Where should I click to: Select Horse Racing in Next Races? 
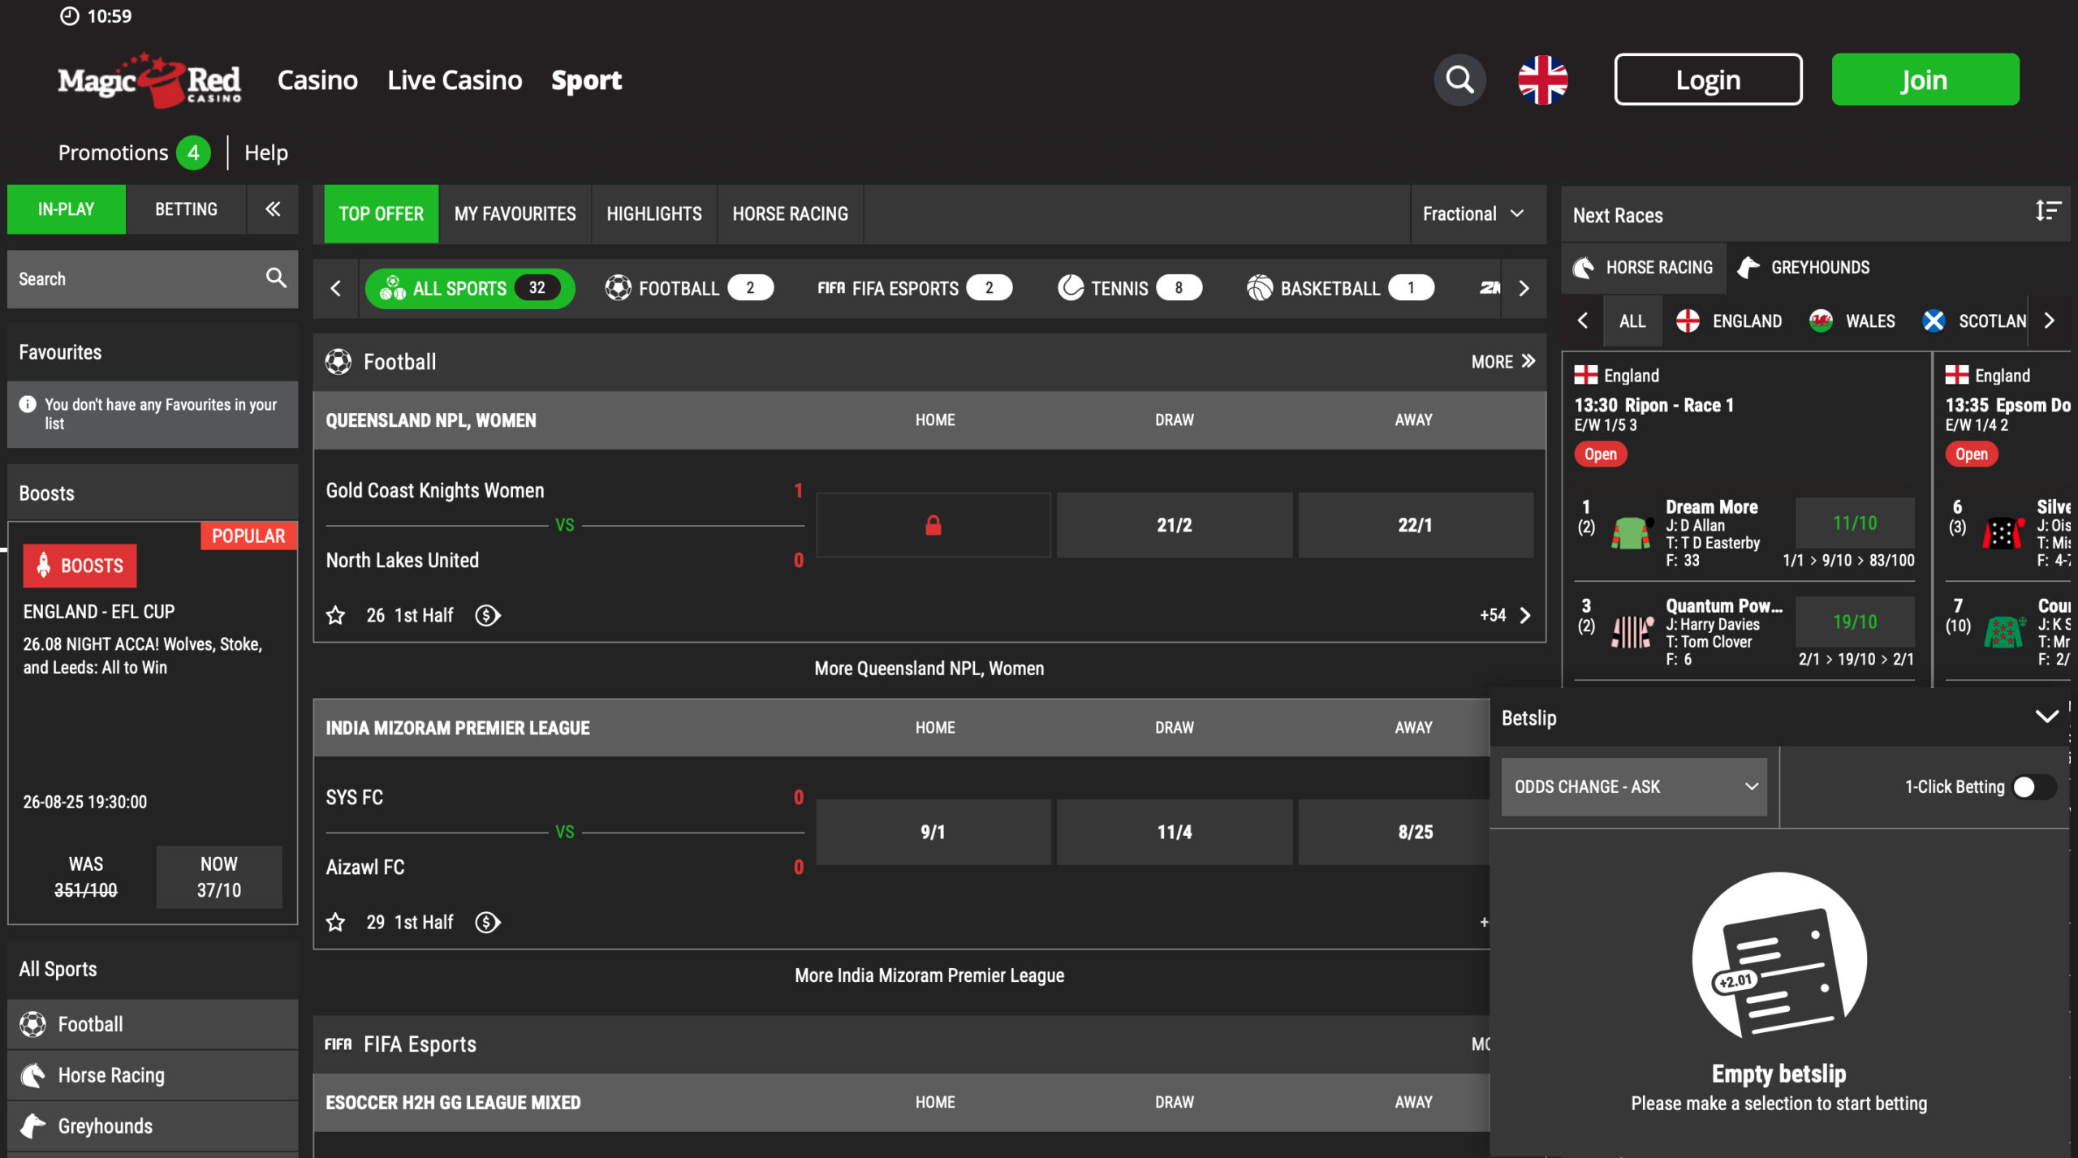(x=1645, y=267)
